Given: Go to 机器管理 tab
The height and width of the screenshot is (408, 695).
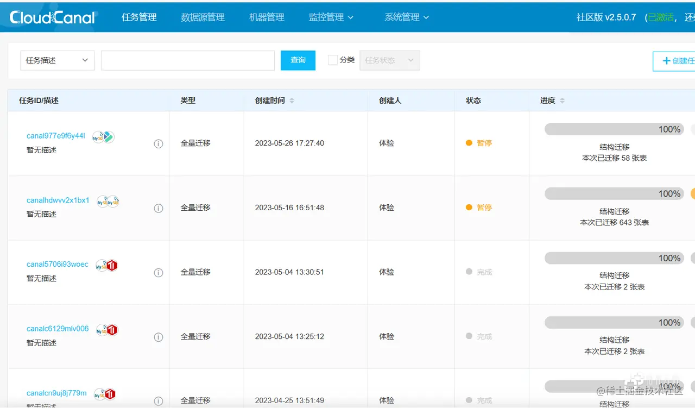Looking at the screenshot, I should coord(267,17).
